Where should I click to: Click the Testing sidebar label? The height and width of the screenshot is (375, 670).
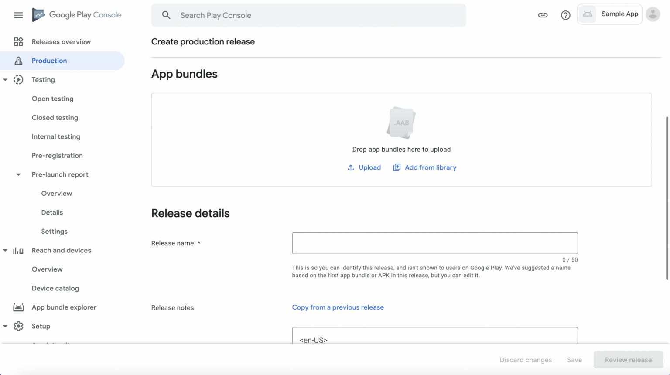pyautogui.click(x=43, y=80)
